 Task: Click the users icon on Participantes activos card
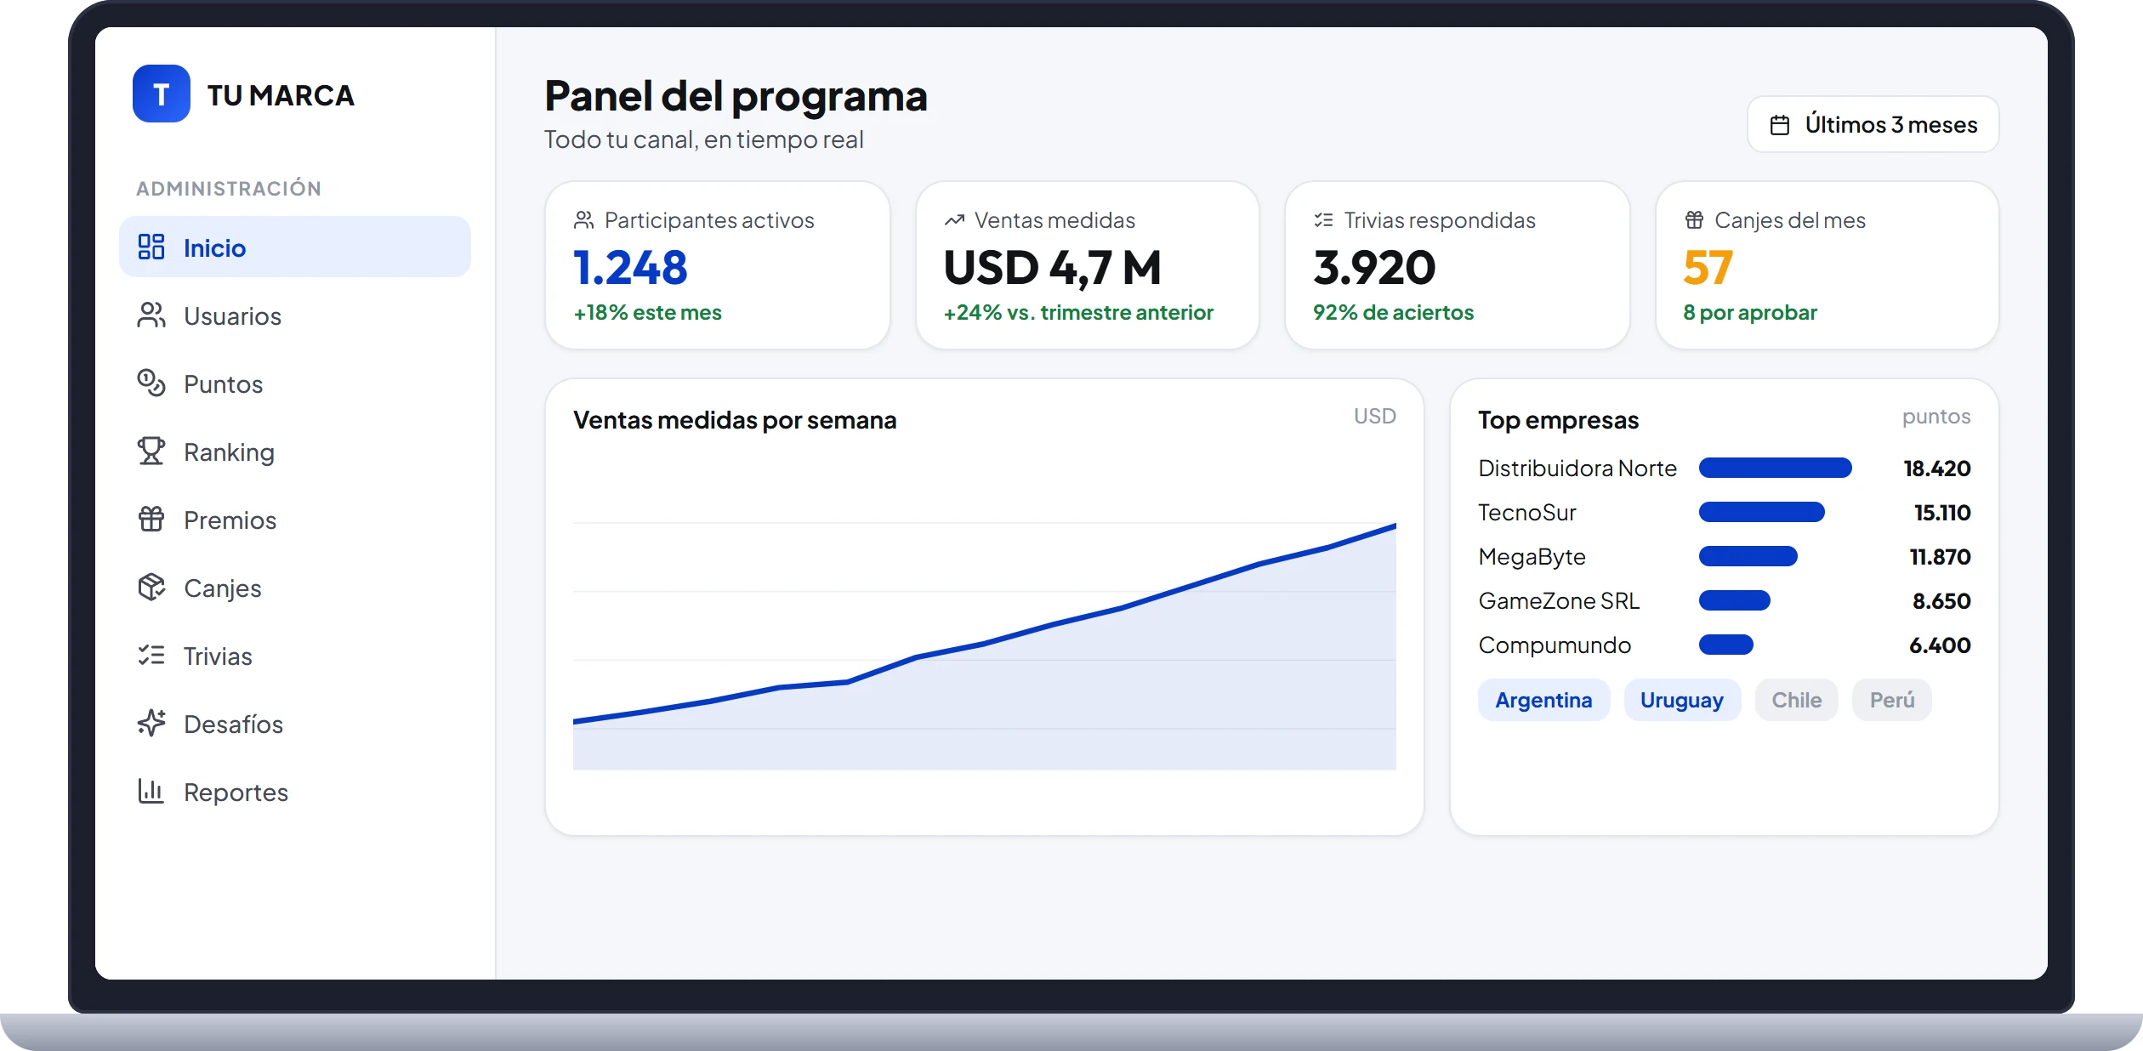pos(583,220)
